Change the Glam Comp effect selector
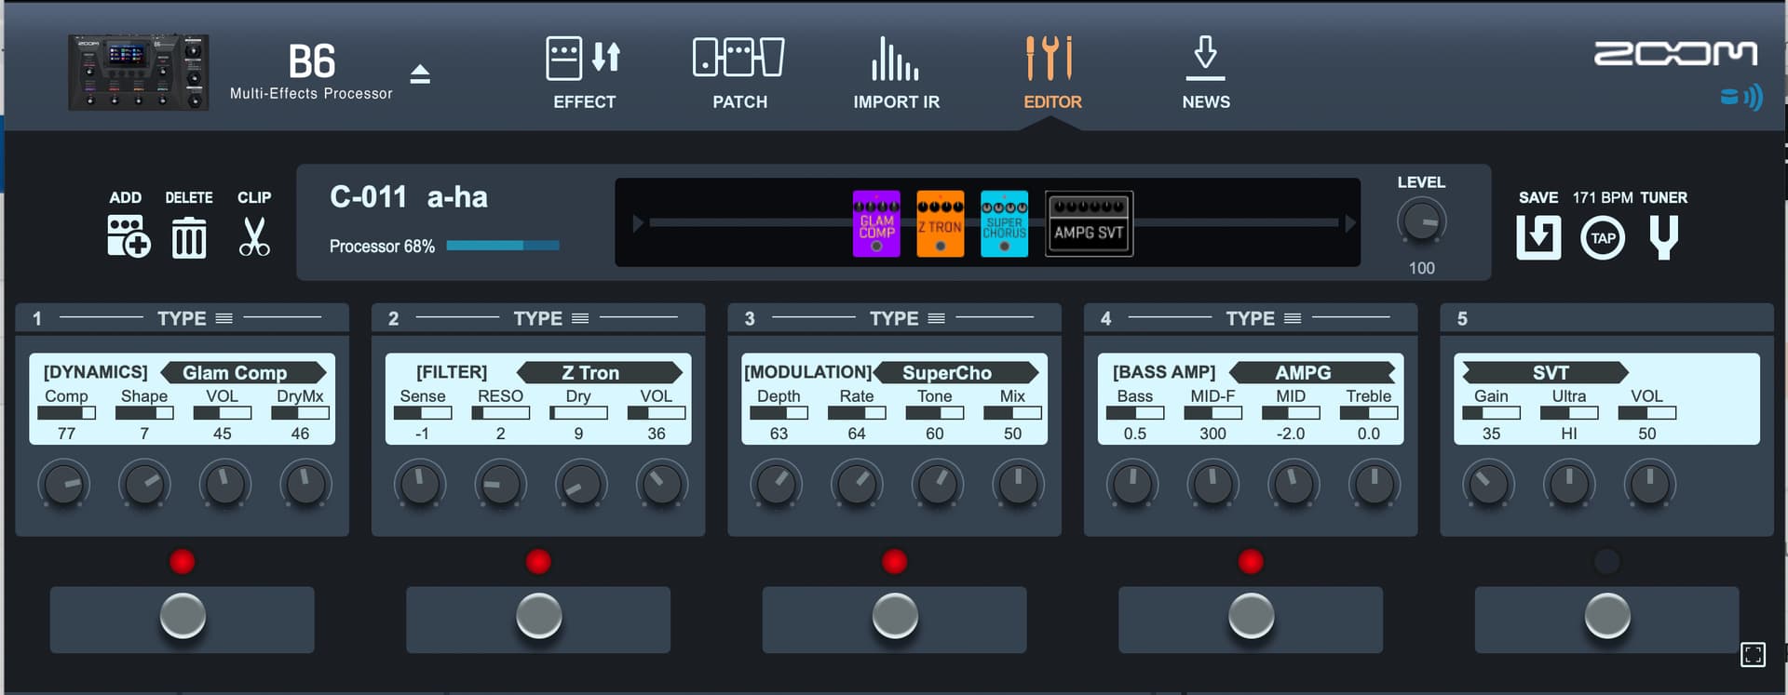The width and height of the screenshot is (1788, 695). point(243,372)
